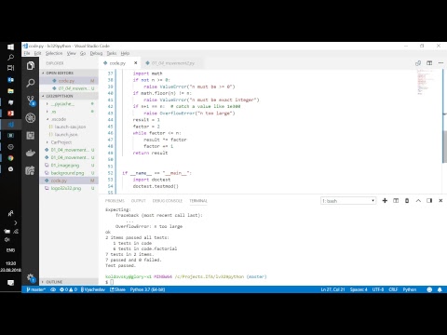
Task: Kill the terminal with the trash icon
Action: pyautogui.click(x=407, y=201)
